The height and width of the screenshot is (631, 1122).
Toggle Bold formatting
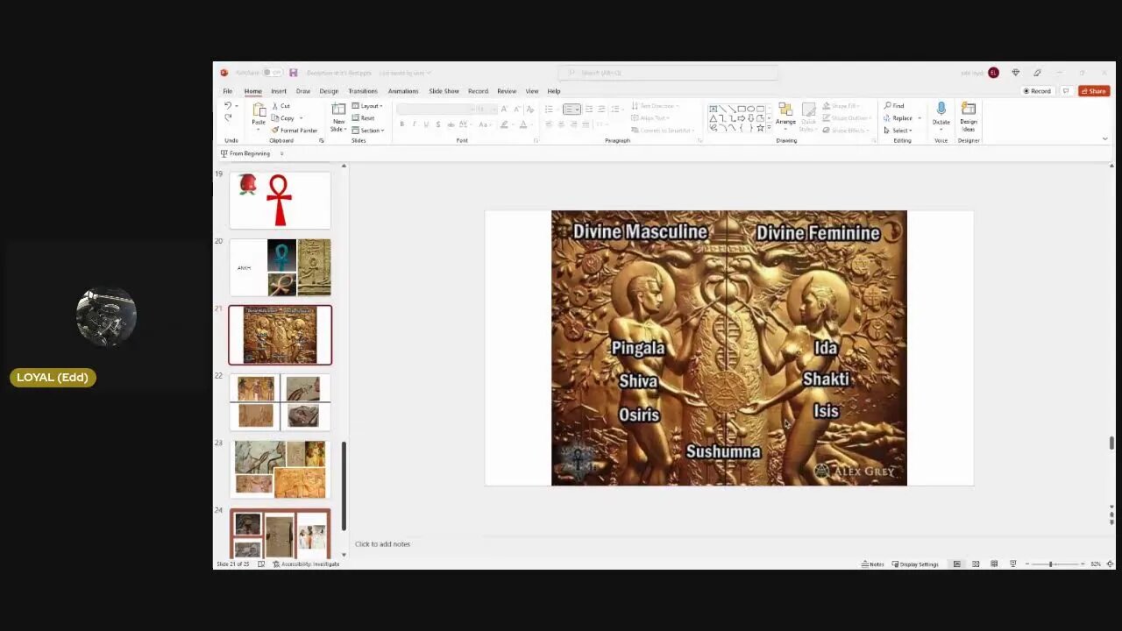click(x=401, y=124)
